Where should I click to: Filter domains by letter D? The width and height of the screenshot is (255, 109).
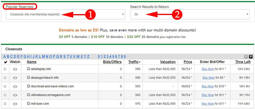point(15,57)
